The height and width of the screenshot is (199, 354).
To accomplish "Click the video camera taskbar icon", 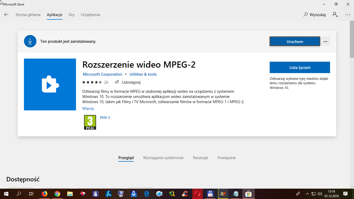I will pos(159,194).
